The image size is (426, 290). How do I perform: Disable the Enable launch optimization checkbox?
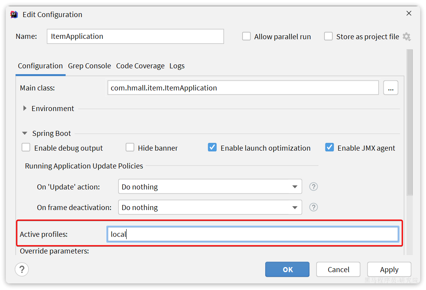click(212, 148)
